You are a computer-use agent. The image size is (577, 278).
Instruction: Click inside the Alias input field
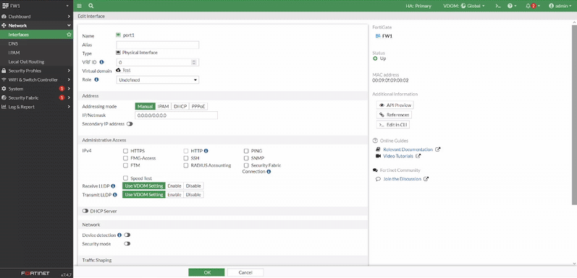pyautogui.click(x=158, y=45)
